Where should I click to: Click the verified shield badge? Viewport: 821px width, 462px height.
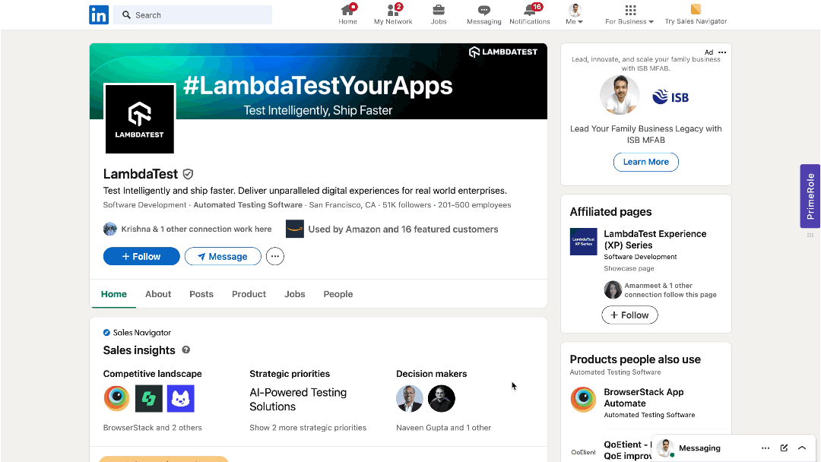pos(188,174)
